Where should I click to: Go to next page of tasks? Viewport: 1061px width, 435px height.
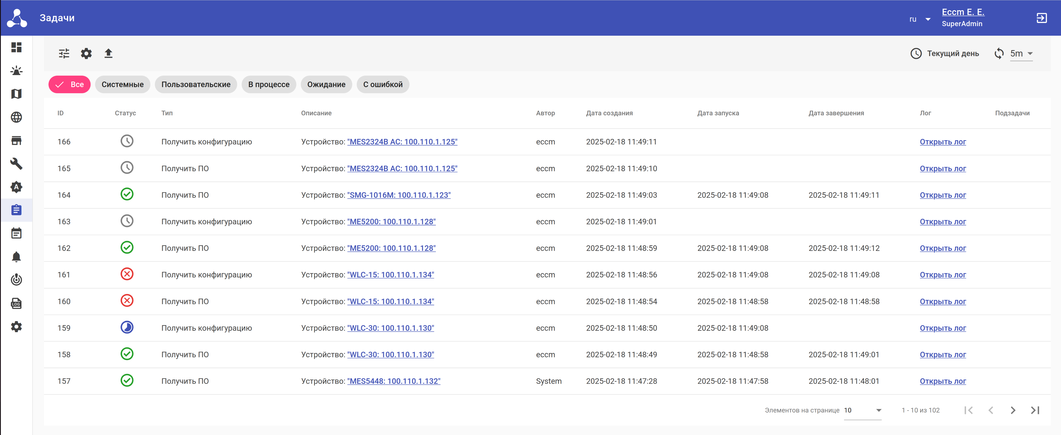pos(1013,410)
